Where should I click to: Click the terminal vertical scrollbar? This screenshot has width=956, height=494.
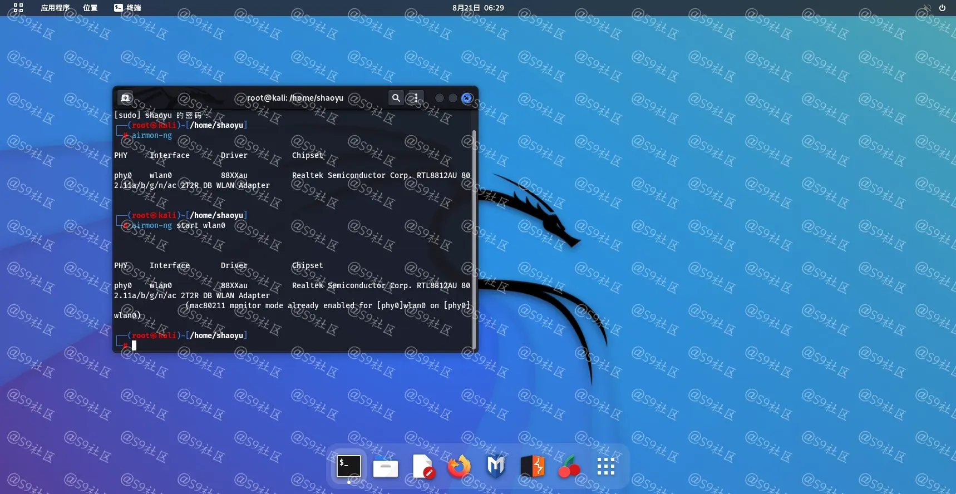(474, 239)
